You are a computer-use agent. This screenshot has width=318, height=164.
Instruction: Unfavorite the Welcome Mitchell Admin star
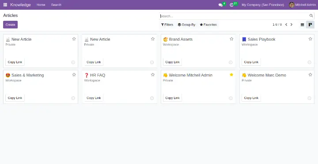coord(231,75)
